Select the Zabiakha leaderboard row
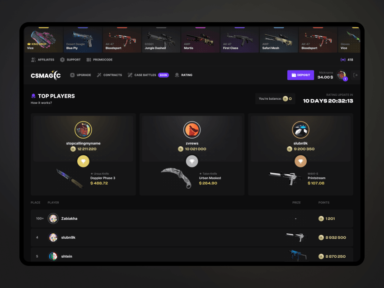Viewport: 384px width, 288px height. coord(192,218)
